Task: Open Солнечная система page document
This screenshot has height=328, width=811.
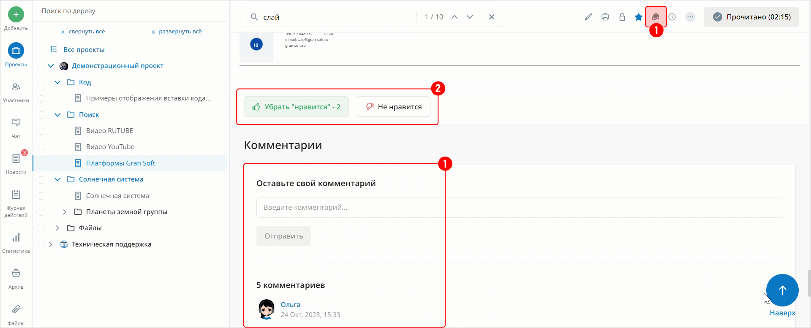Action: (x=117, y=196)
